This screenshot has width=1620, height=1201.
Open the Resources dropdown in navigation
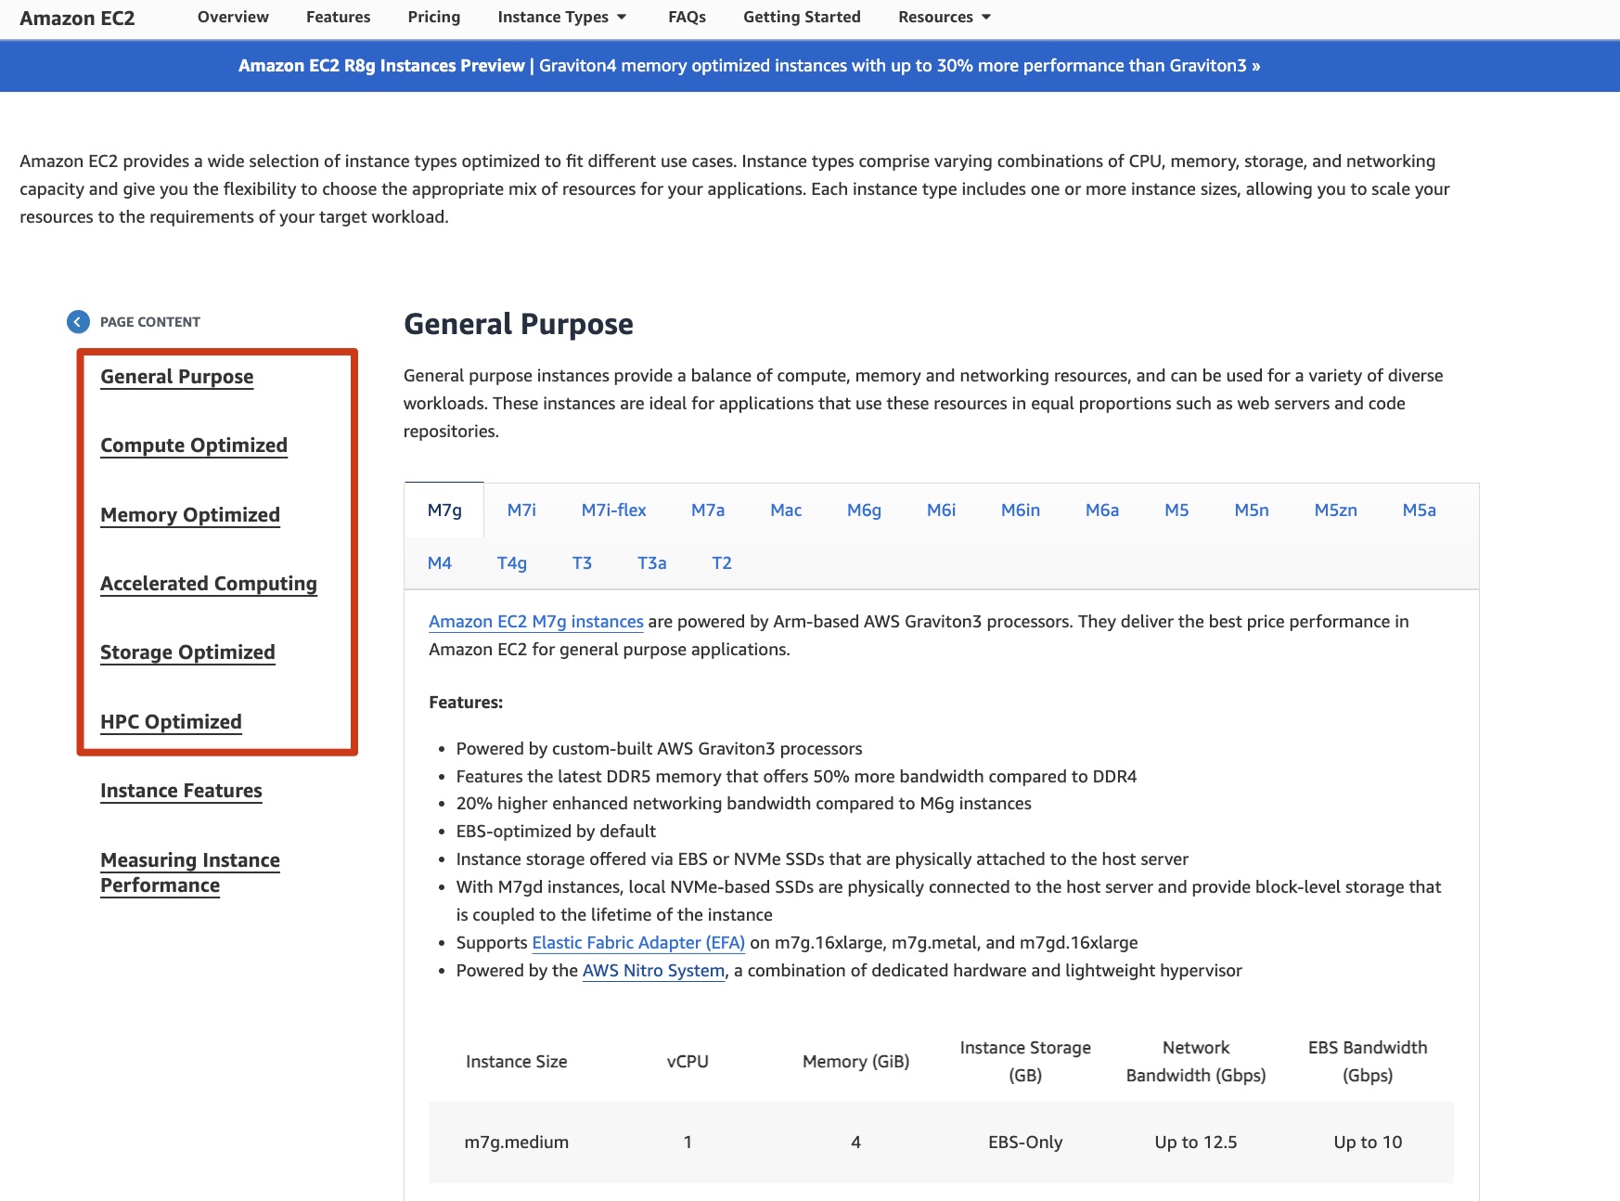[944, 17]
